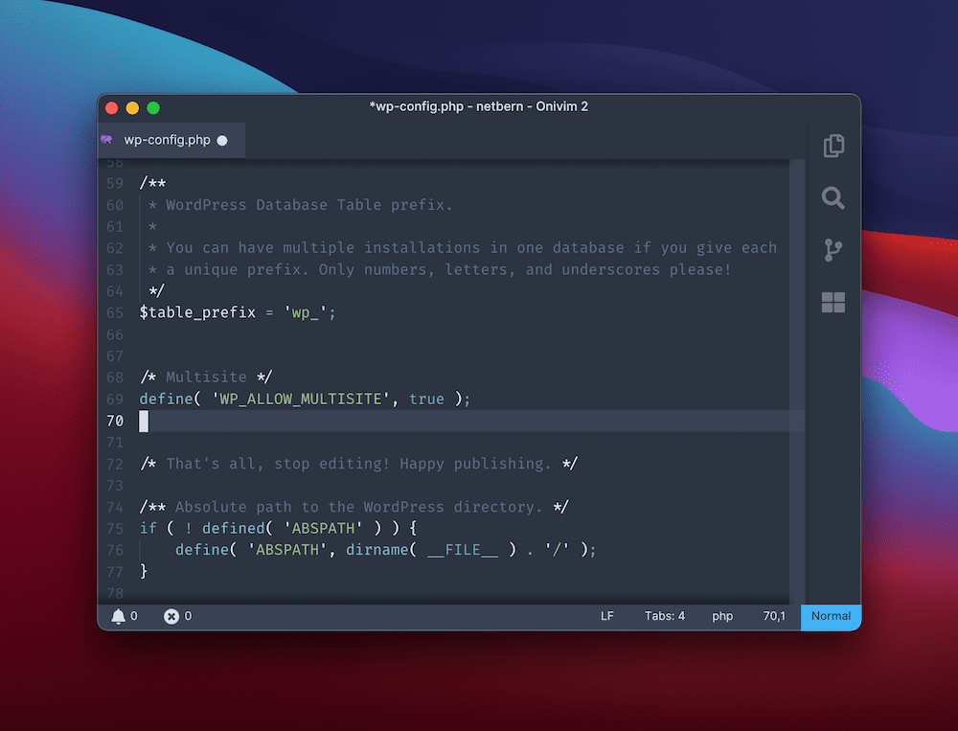The width and height of the screenshot is (958, 731).
Task: Click the window title 'wp-config.php - netbern - Onivim 2'
Action: coord(478,106)
